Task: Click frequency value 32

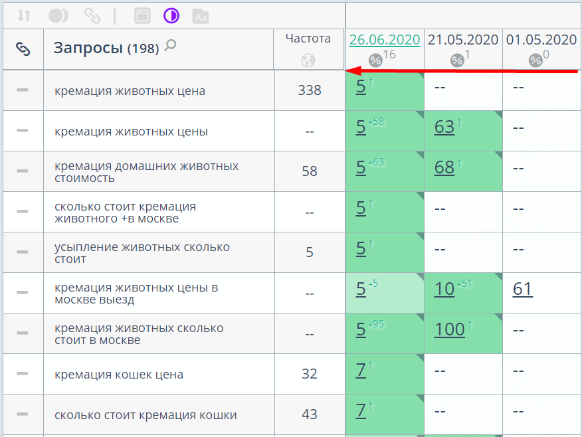Action: [310, 373]
